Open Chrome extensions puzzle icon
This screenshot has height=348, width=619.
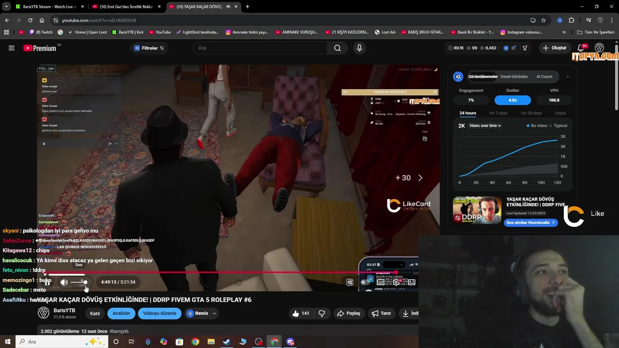pos(571,20)
